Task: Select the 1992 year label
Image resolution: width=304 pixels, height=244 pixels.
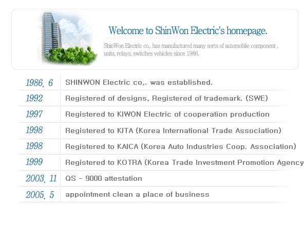Action: (34, 98)
